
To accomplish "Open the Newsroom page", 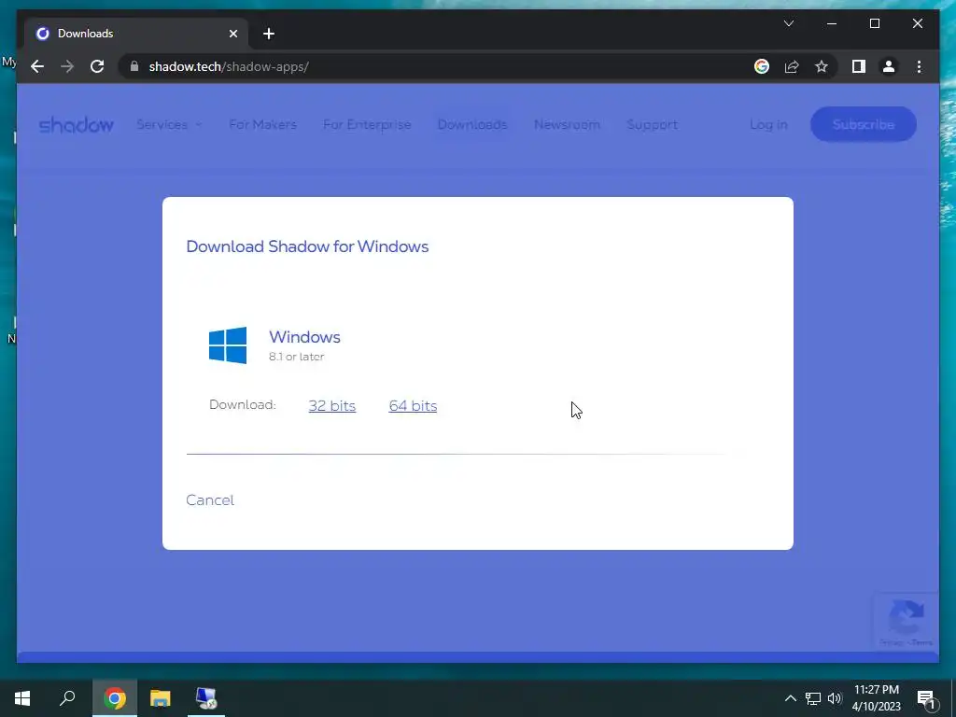I will tap(567, 124).
